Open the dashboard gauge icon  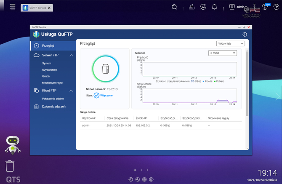pos(276,7)
